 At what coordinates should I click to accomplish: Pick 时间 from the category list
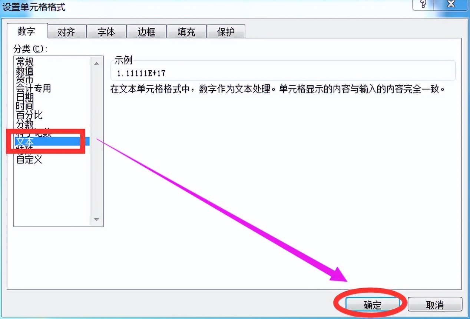click(x=25, y=106)
